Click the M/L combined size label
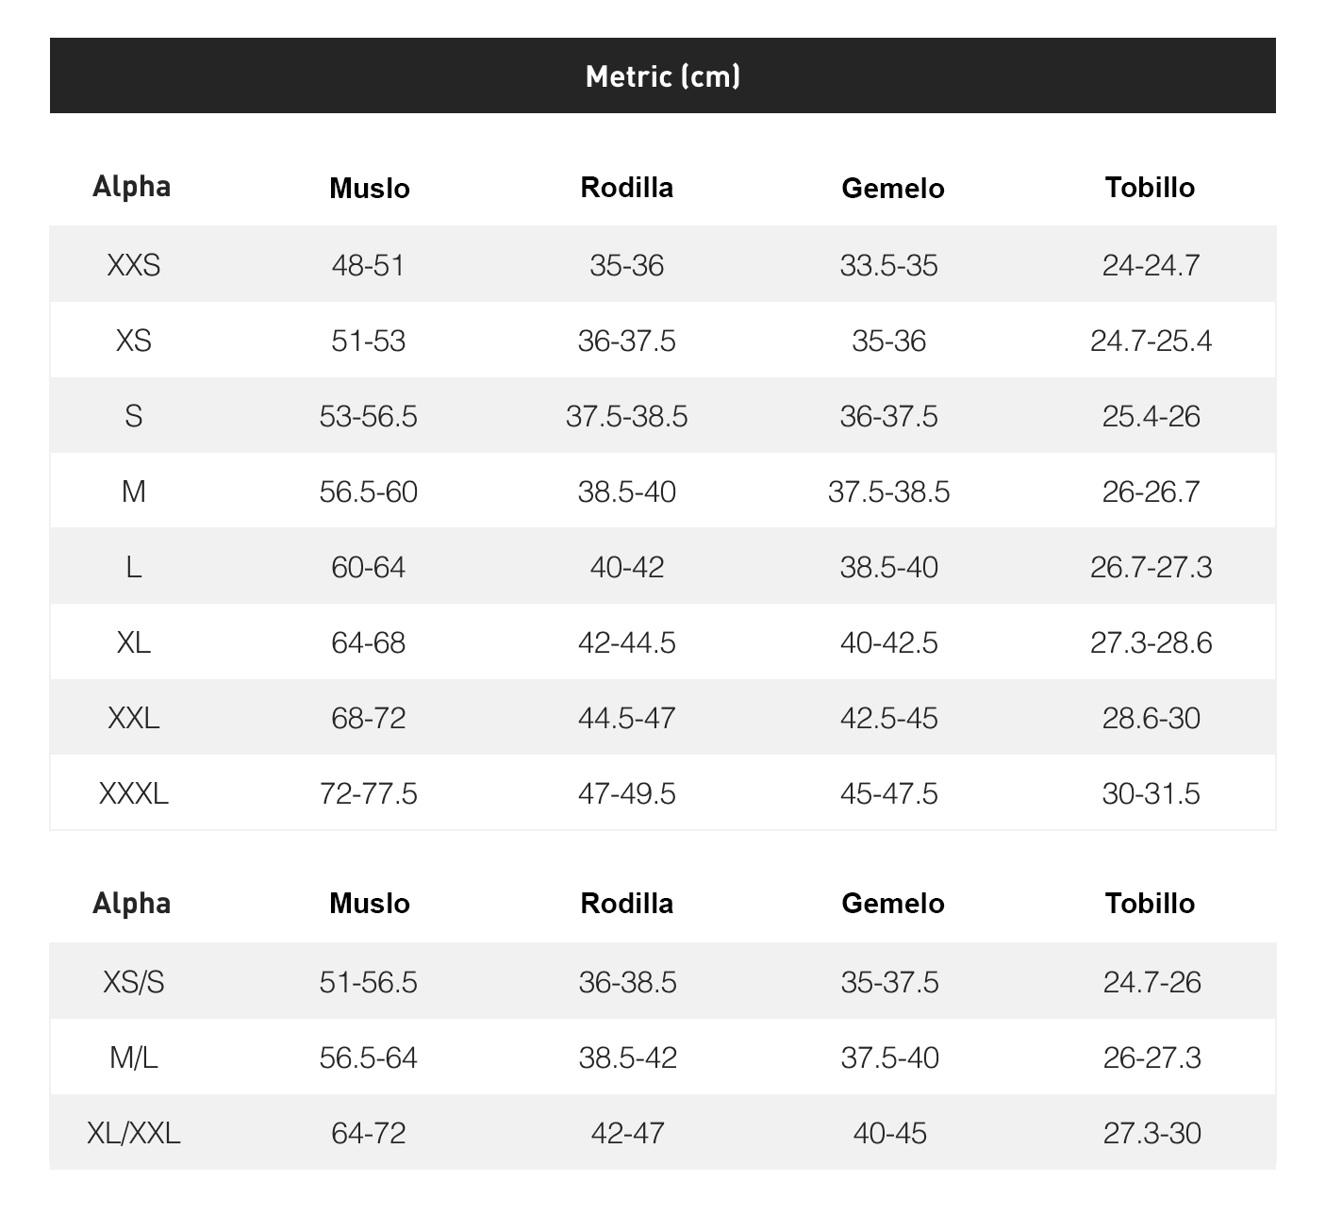Image resolution: width=1342 pixels, height=1215 pixels. (134, 1057)
